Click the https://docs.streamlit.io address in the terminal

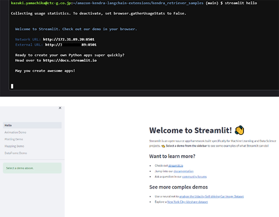70,60
